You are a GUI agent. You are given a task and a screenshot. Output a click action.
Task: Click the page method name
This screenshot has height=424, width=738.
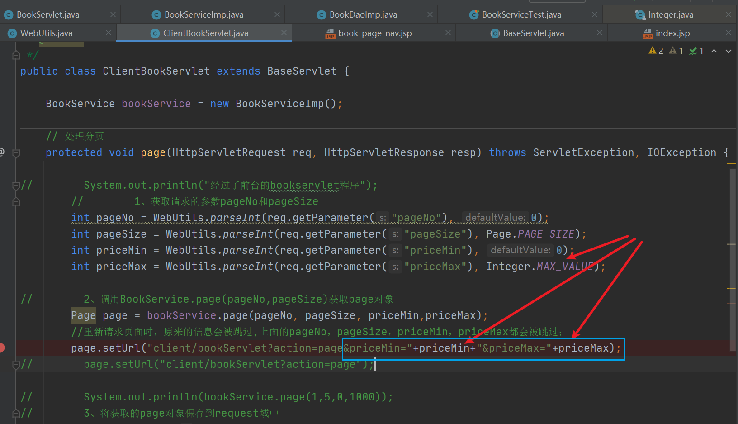coord(153,152)
